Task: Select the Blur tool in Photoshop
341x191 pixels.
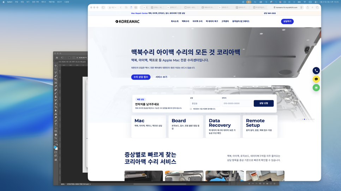Action: (x=56, y=110)
